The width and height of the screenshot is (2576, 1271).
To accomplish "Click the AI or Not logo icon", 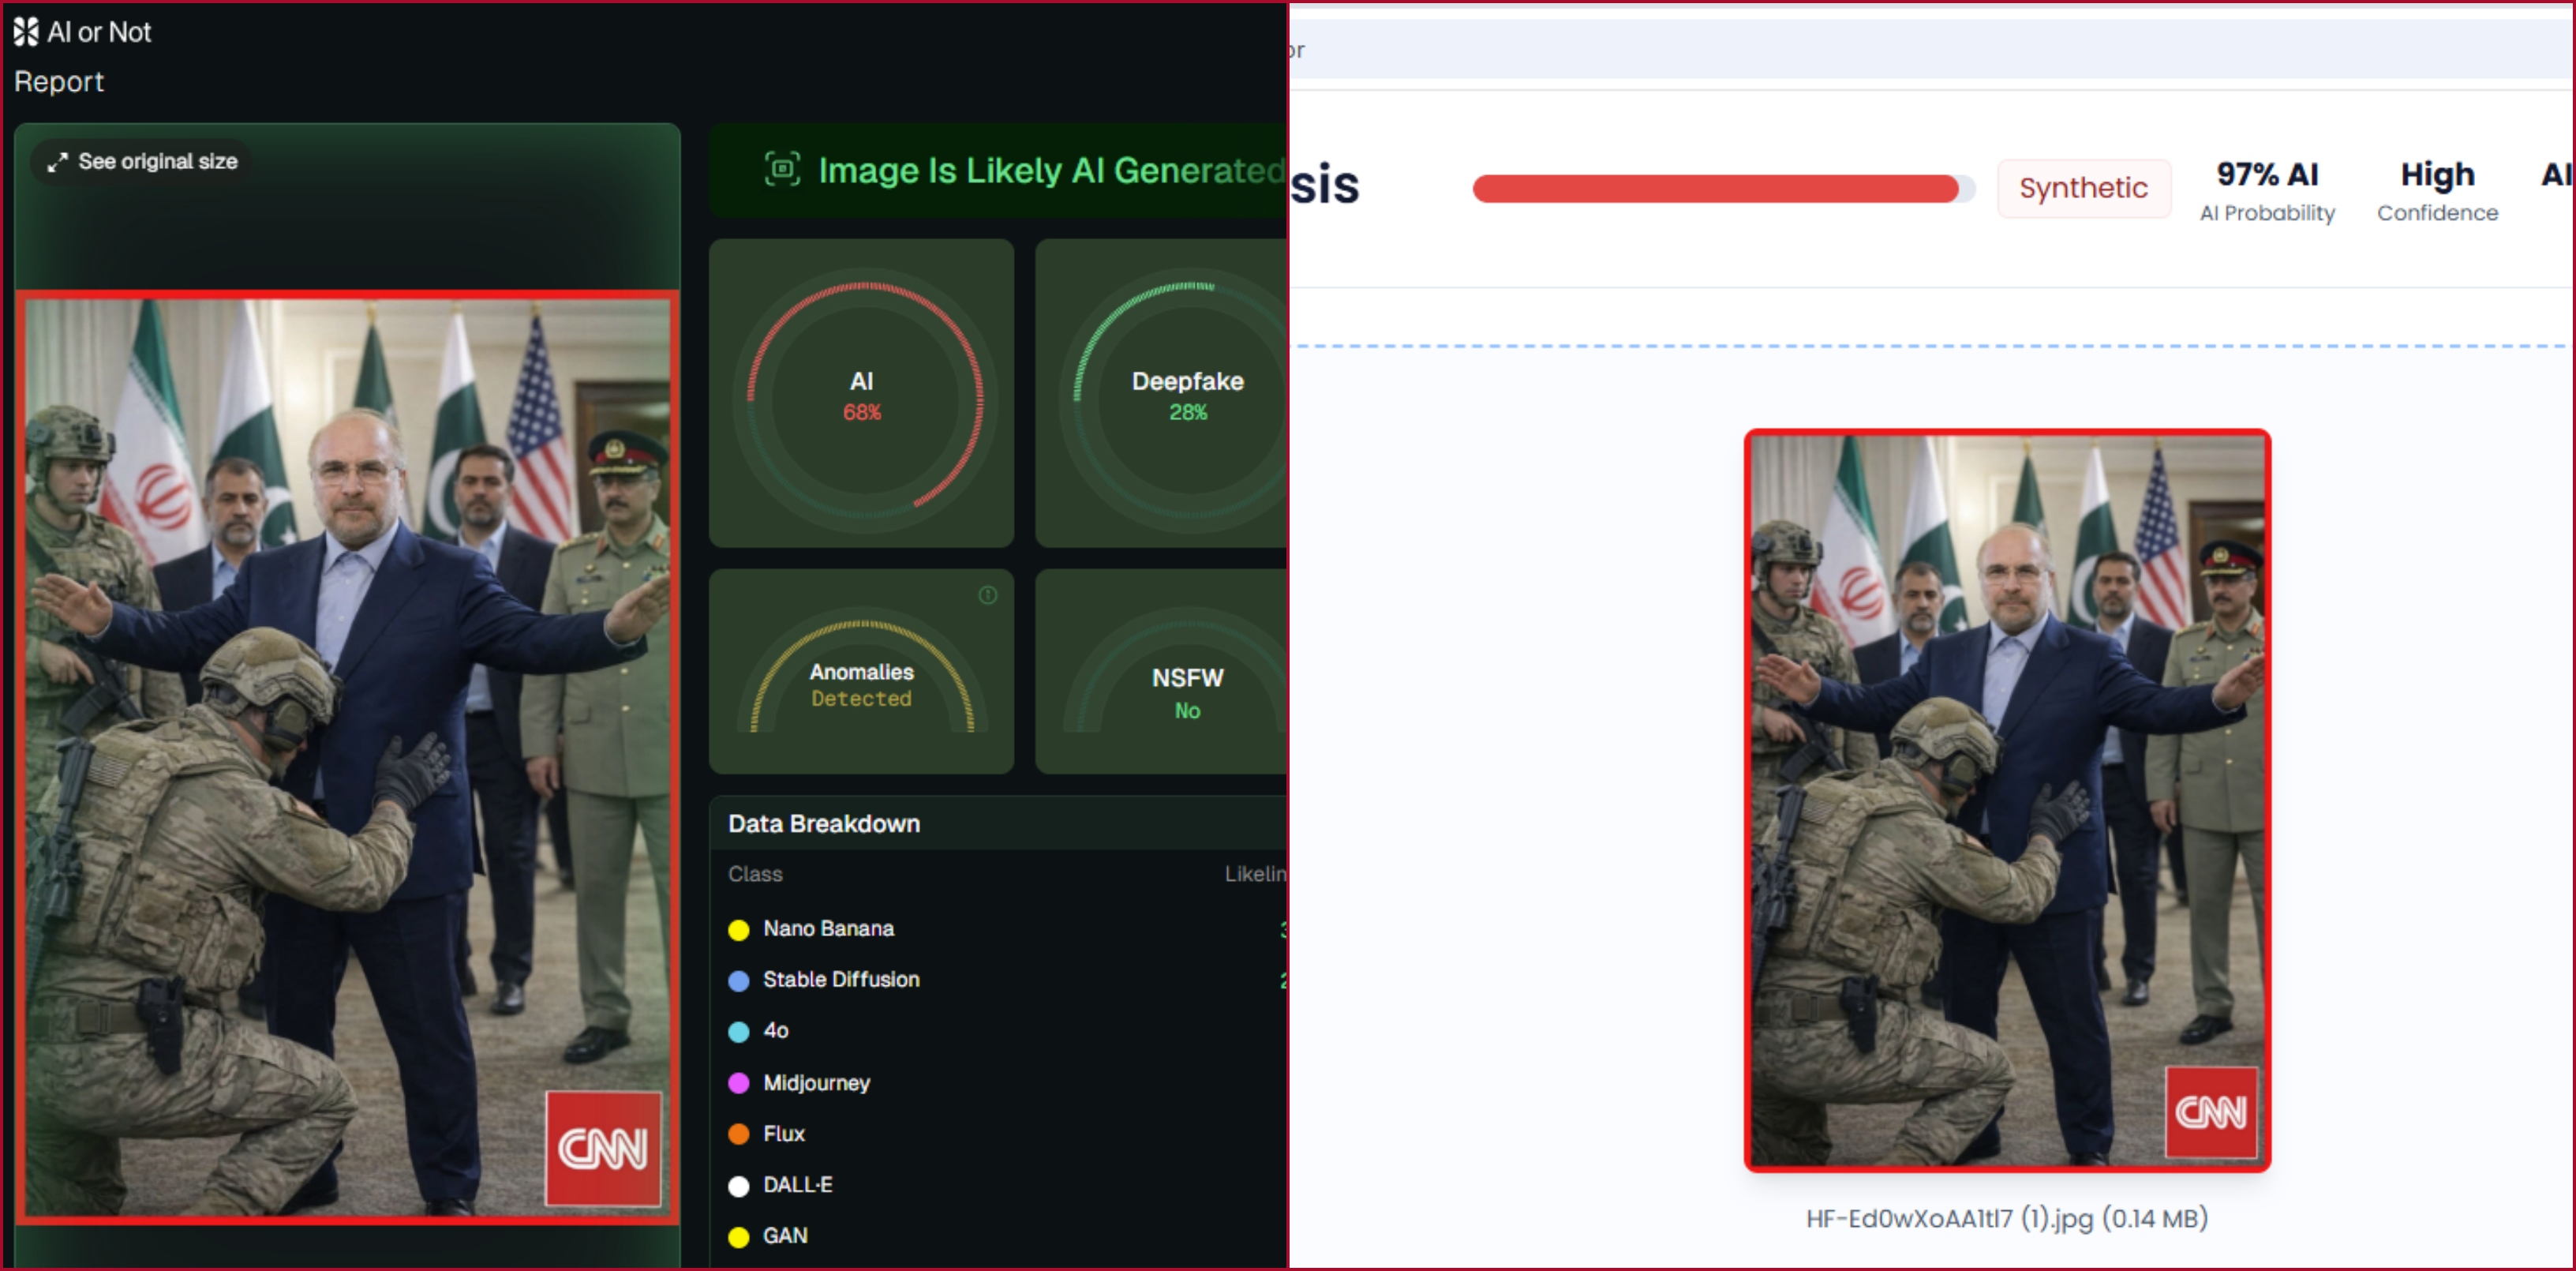I will point(26,32).
